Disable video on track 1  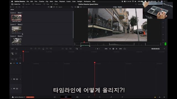[x=17, y=89]
